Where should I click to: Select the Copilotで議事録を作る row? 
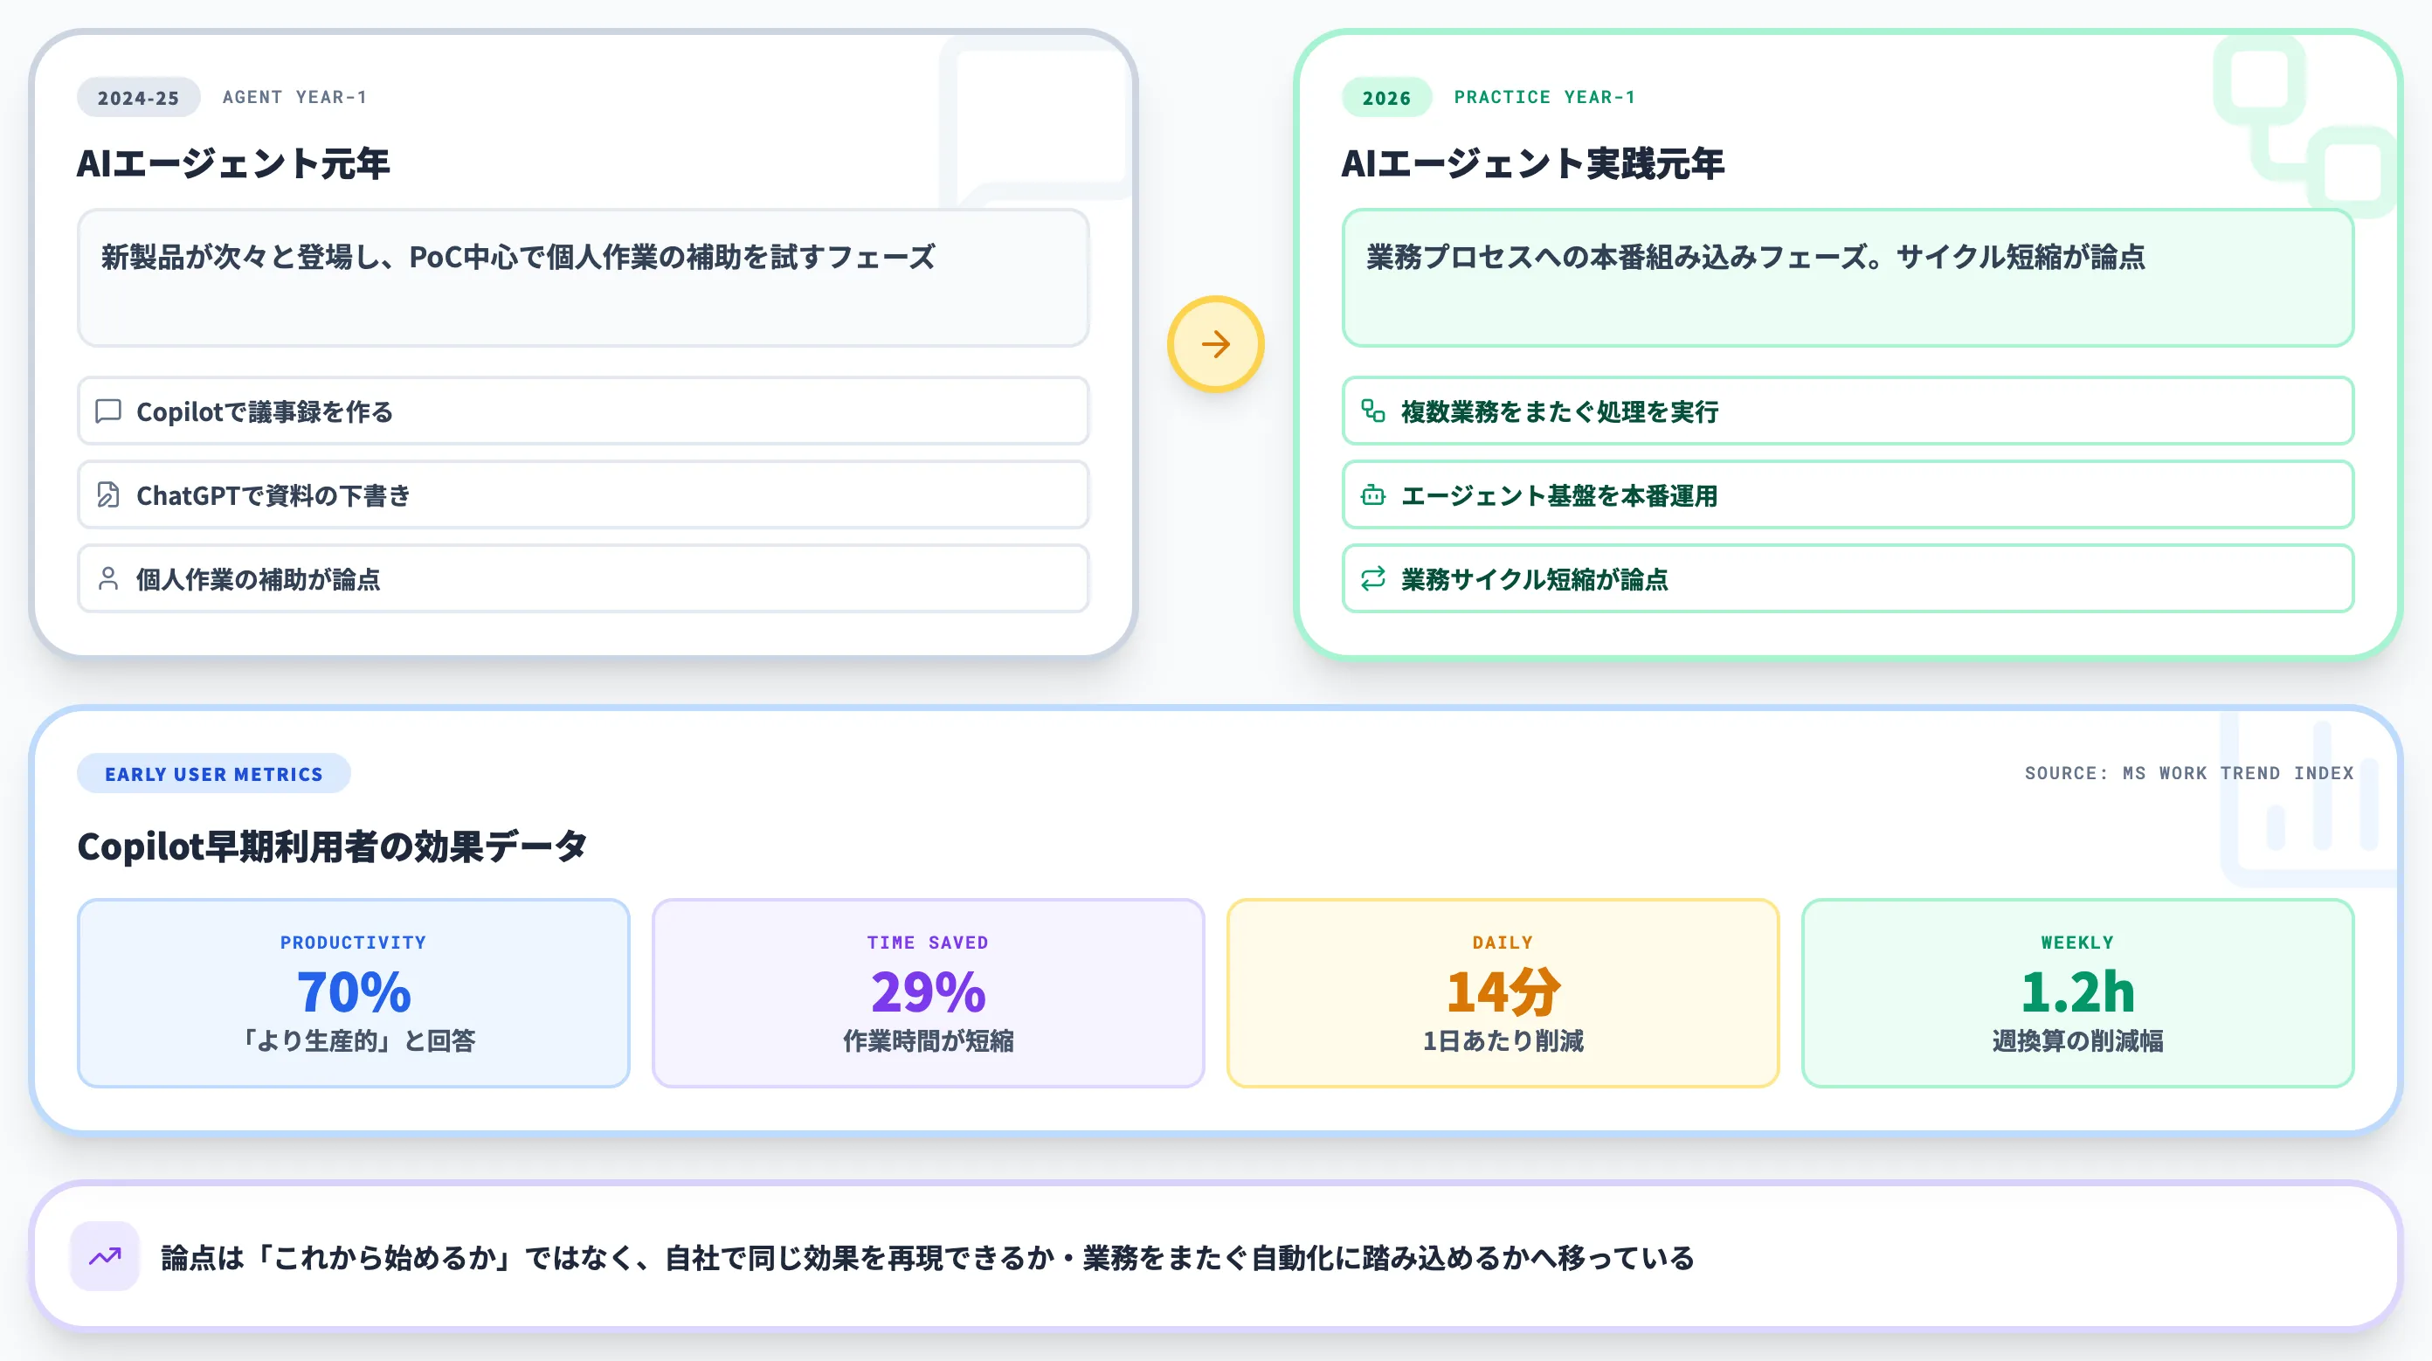point(583,411)
